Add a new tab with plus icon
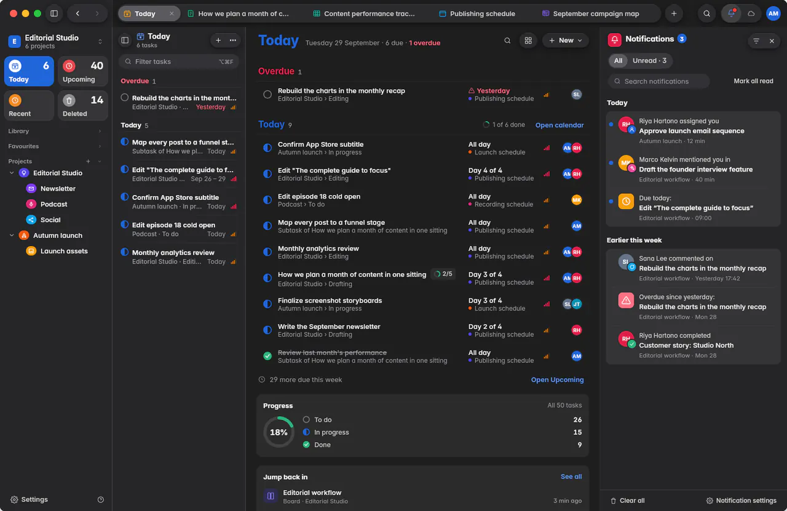This screenshot has height=511, width=787. pos(674,14)
